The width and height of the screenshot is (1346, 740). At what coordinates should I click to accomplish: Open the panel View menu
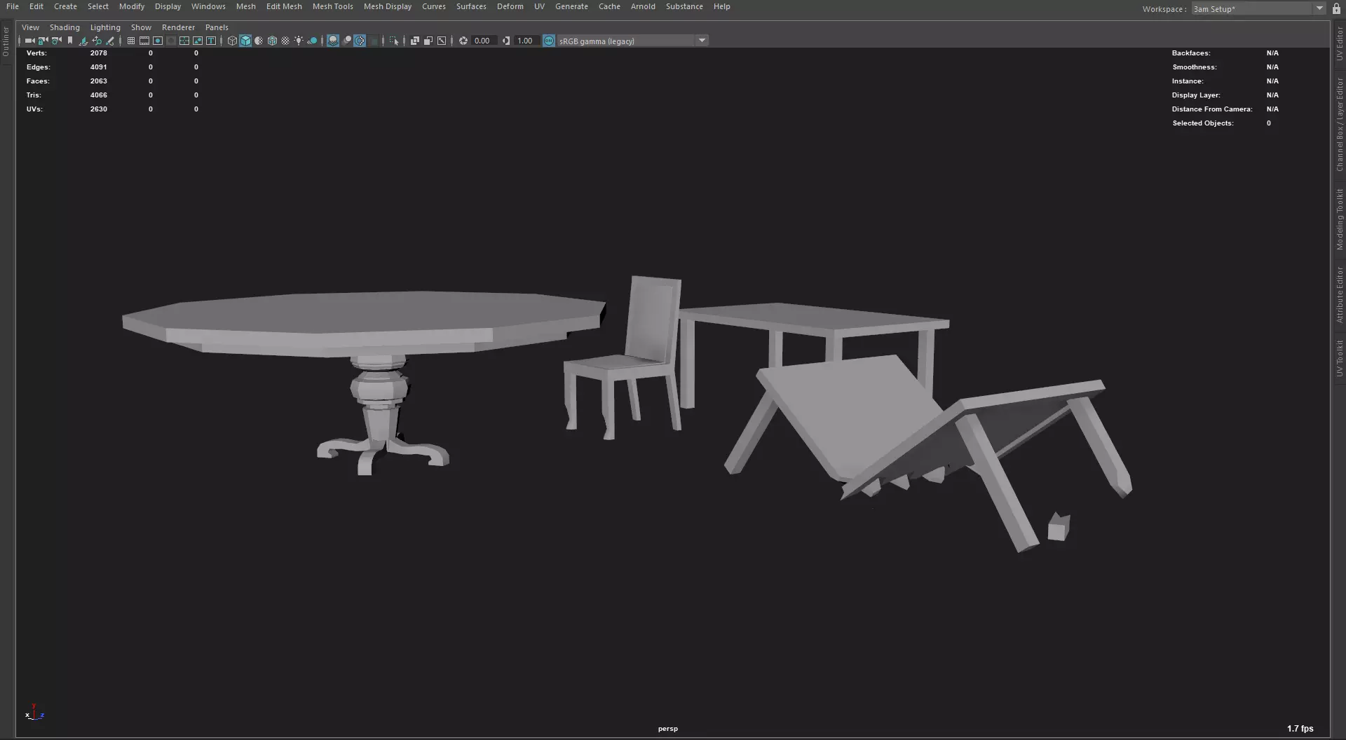(x=30, y=27)
